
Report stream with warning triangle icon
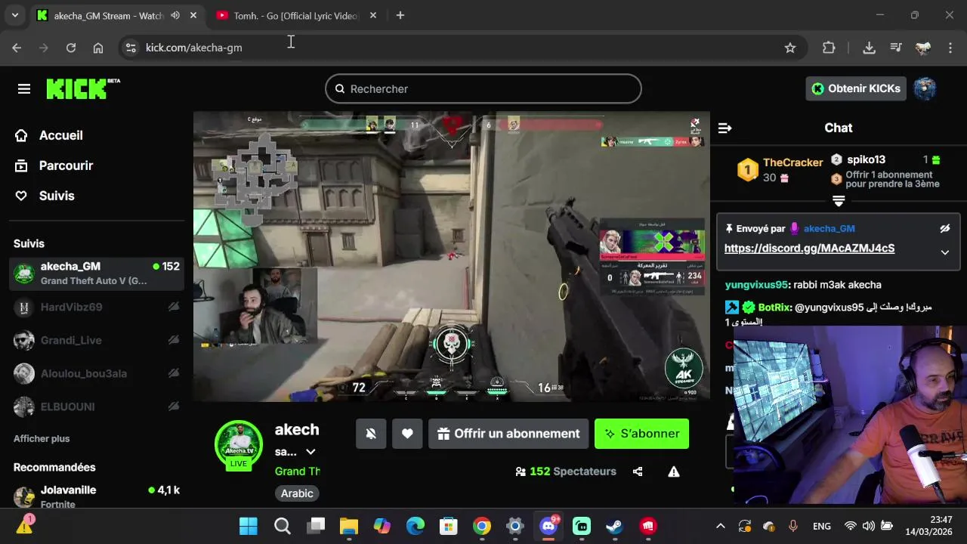674,471
